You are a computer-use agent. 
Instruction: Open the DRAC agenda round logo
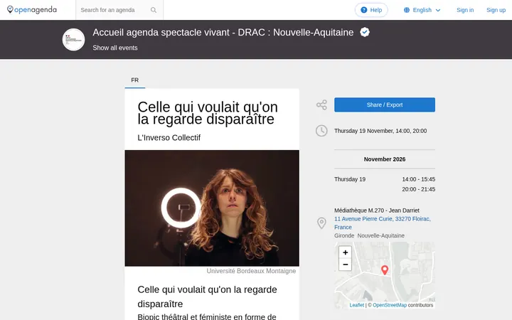[73, 40]
